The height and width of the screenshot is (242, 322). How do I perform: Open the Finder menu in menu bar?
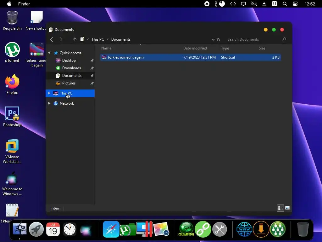pos(24,4)
